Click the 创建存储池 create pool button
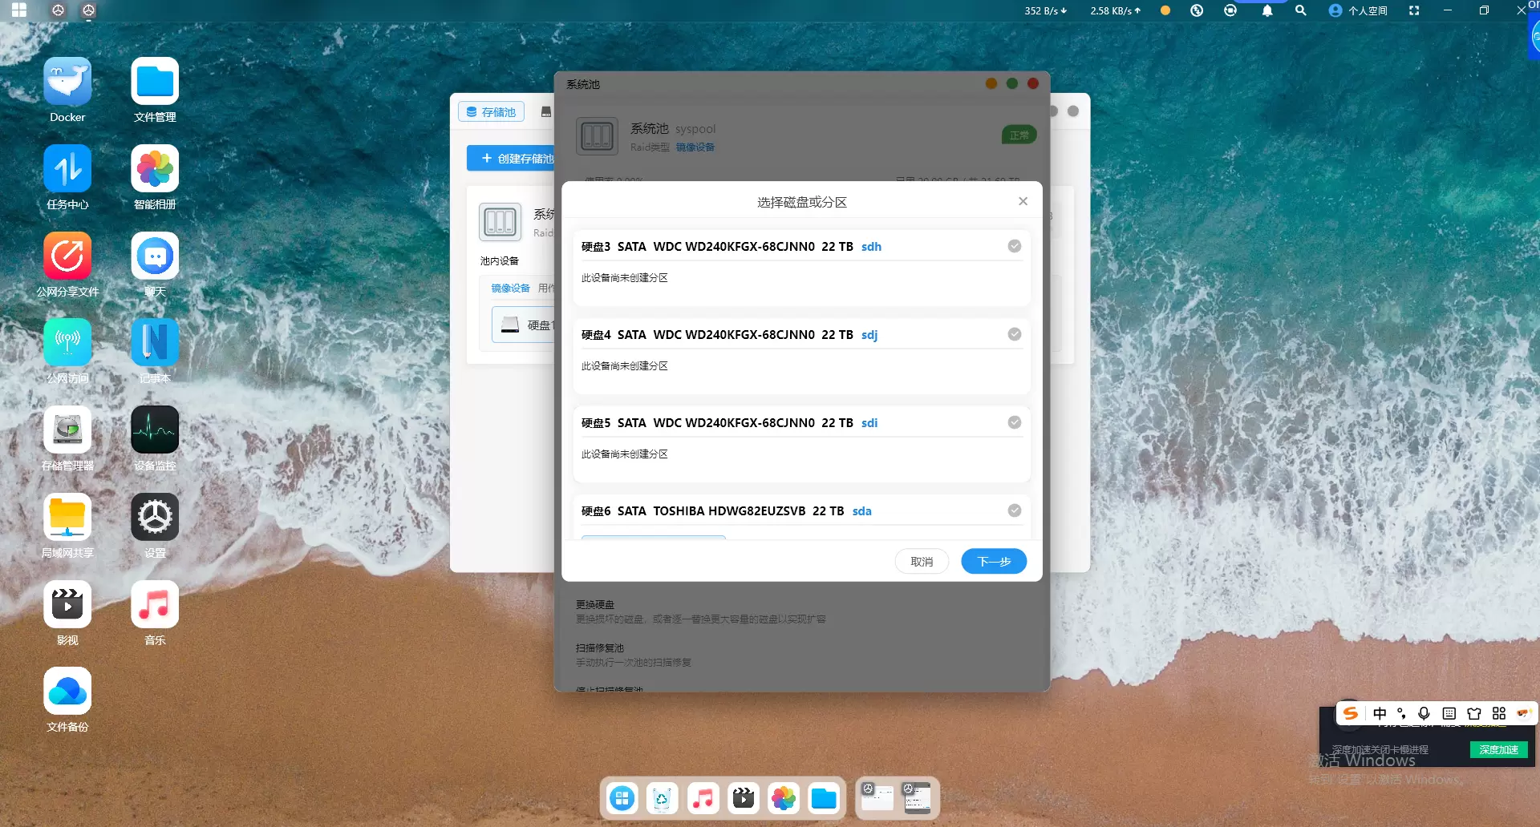Viewport: 1540px width, 827px height. (513, 159)
